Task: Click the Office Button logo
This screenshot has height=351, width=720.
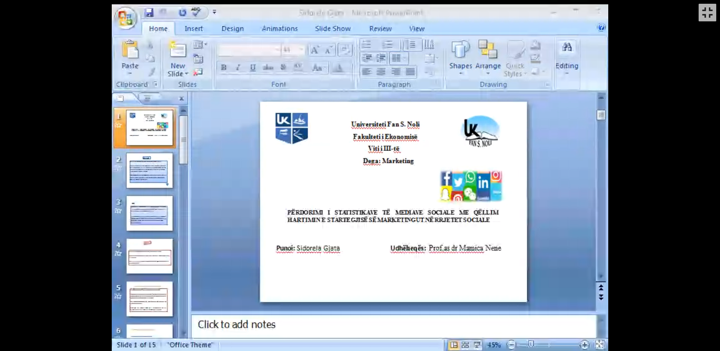Action: (x=126, y=18)
